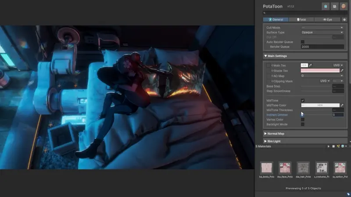Click the AO Map object picker circle

point(272,76)
